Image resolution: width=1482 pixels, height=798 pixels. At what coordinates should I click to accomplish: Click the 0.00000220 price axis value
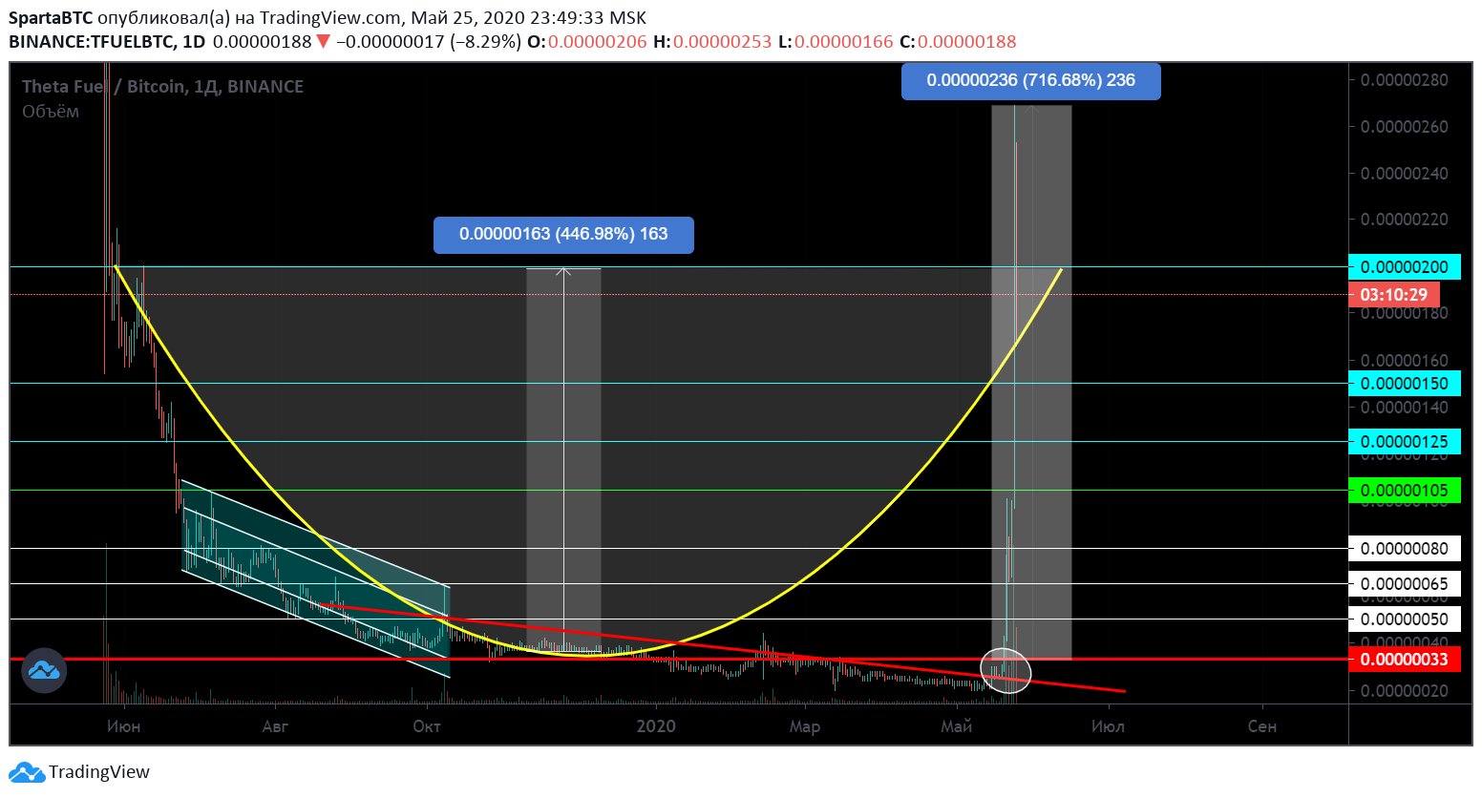(x=1405, y=220)
